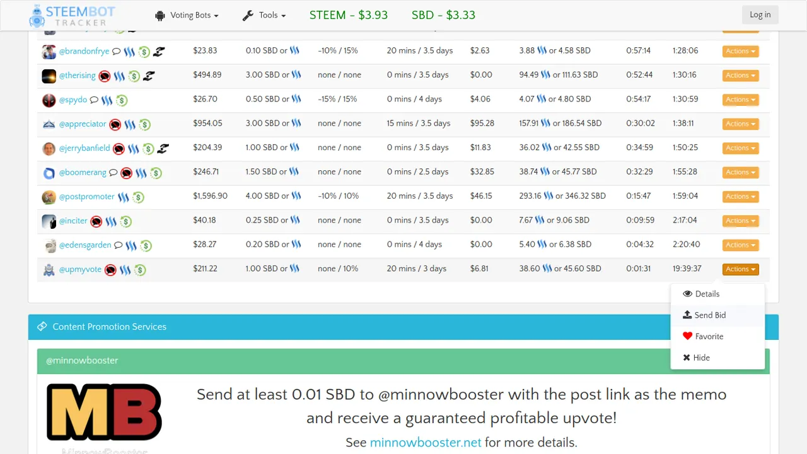Open the Actions dropdown for @edensgarden
This screenshot has height=454, width=807.
click(740, 245)
